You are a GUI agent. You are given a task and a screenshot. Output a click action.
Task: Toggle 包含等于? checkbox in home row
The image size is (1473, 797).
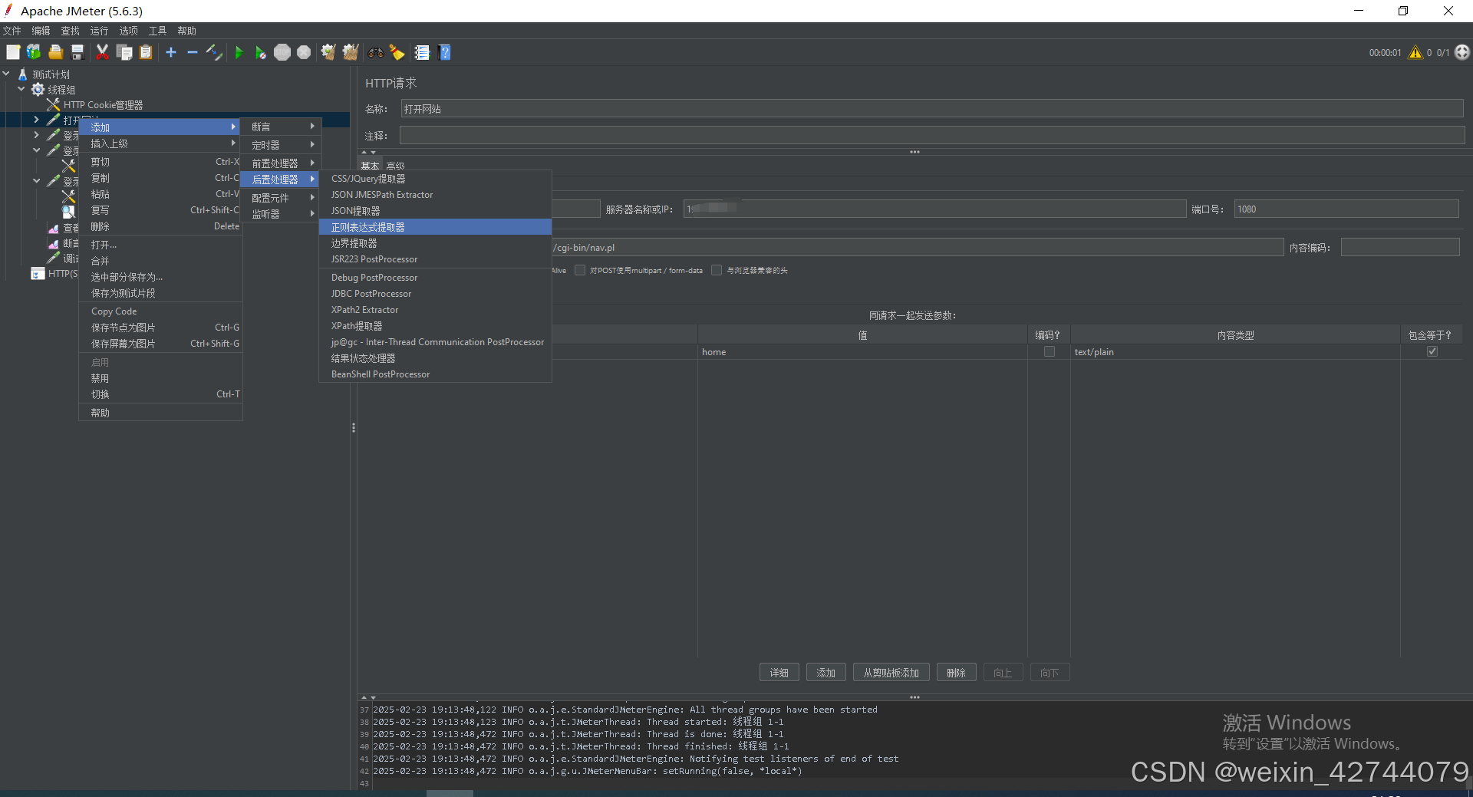[x=1432, y=351]
